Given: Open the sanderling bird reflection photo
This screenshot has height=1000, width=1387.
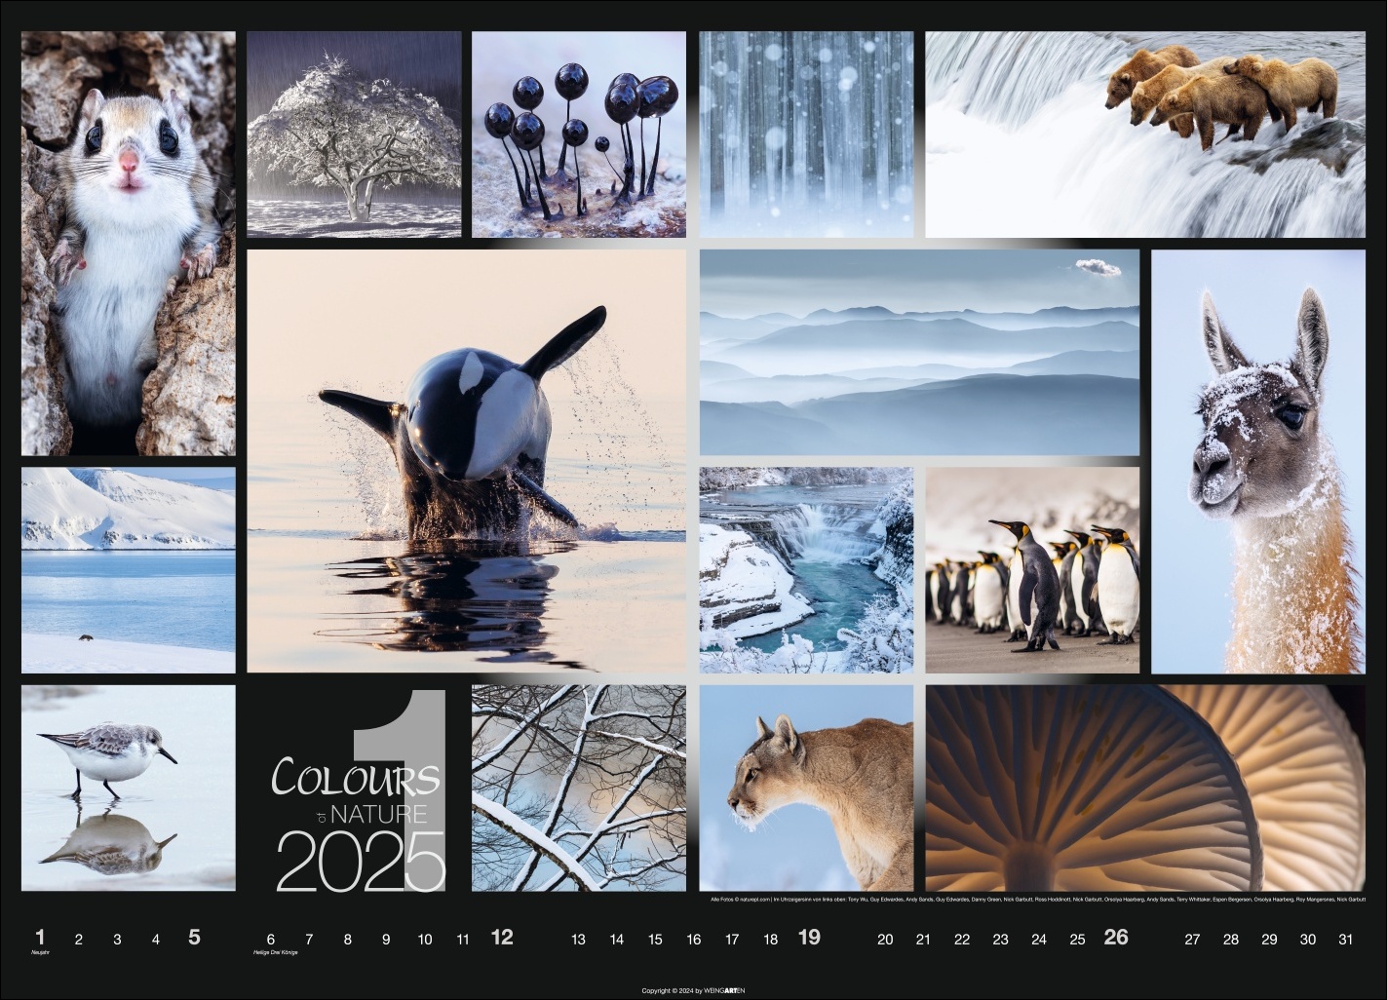Looking at the screenshot, I should click(129, 788).
